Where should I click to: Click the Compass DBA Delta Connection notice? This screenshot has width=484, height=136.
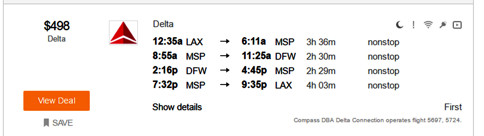coord(377,120)
